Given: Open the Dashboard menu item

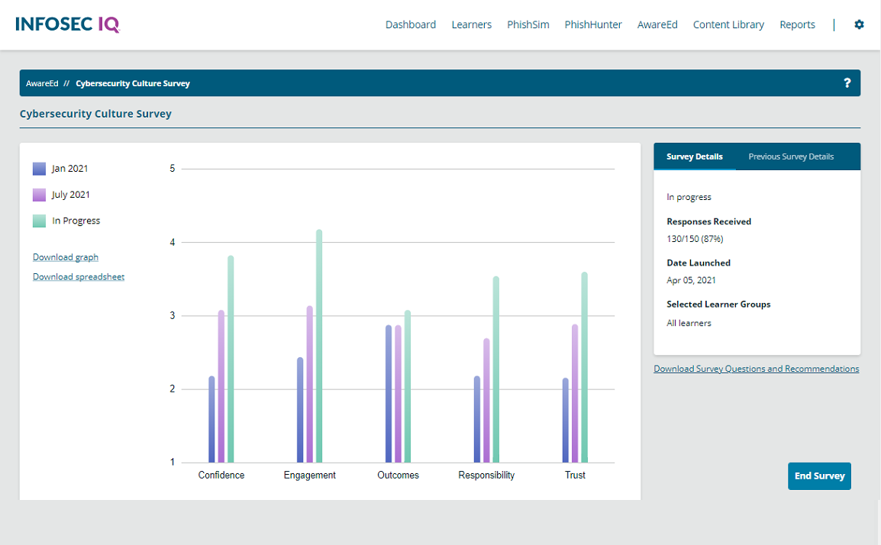Looking at the screenshot, I should click(x=410, y=24).
